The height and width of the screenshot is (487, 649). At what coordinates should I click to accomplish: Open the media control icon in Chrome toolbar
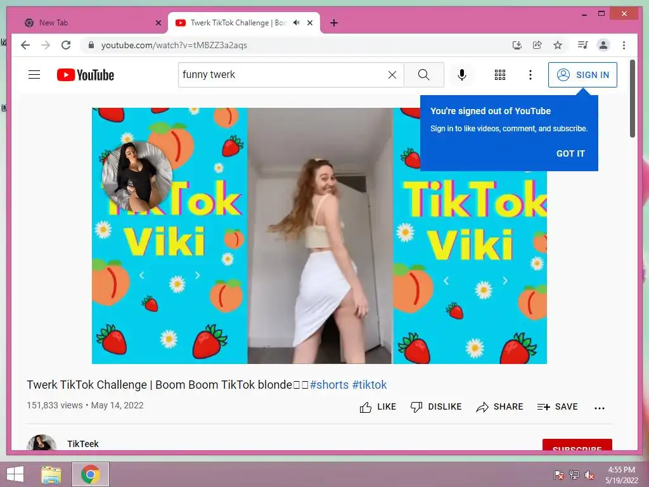(582, 45)
